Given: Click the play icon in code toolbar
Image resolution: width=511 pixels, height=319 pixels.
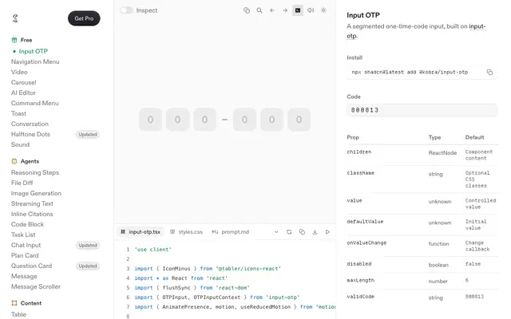Looking at the screenshot, I should (327, 232).
